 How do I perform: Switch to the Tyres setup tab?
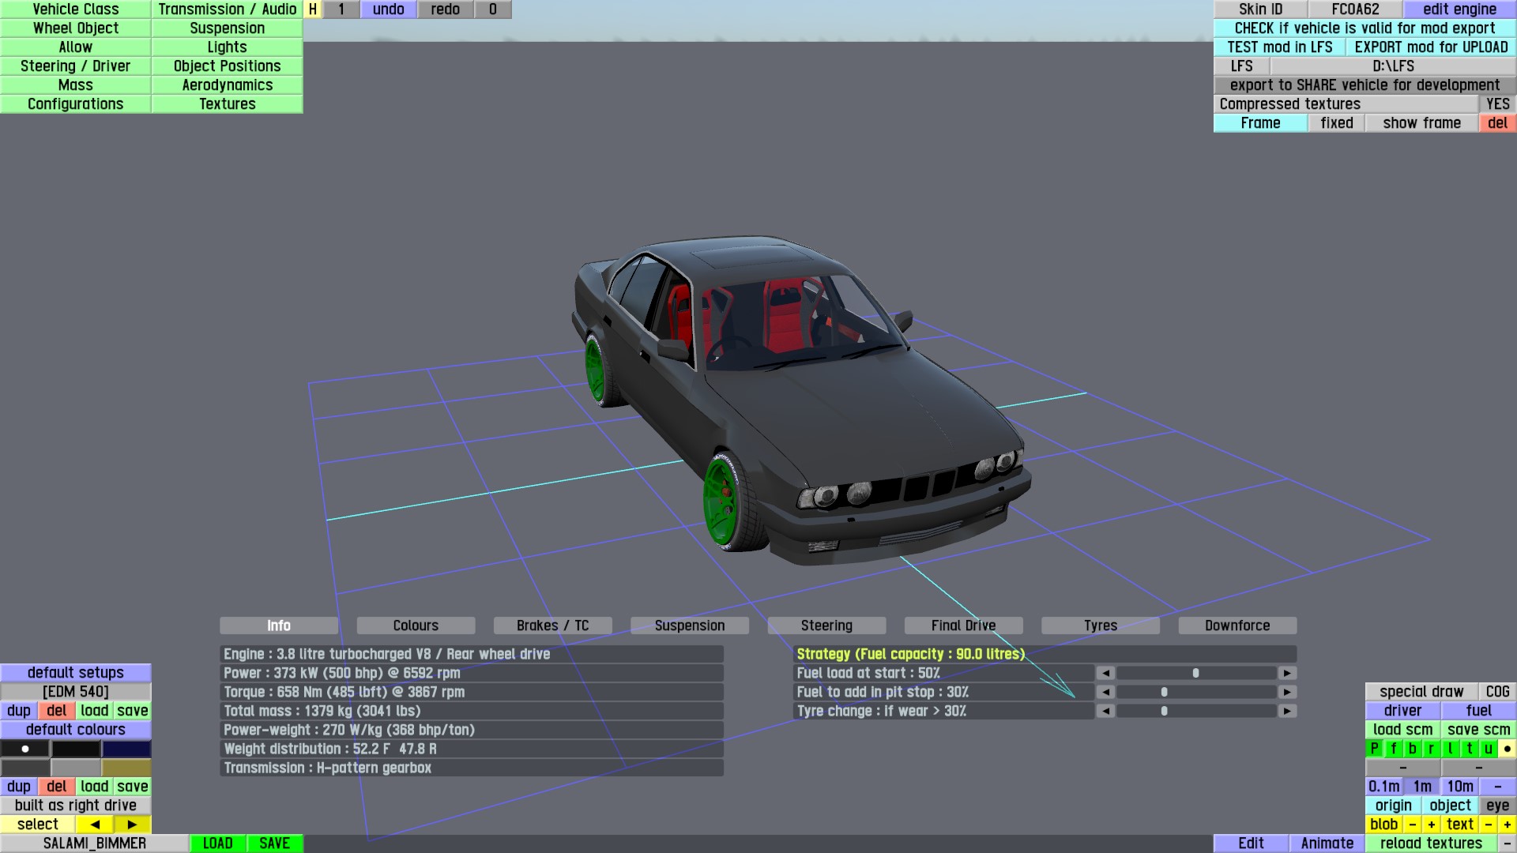1100,626
